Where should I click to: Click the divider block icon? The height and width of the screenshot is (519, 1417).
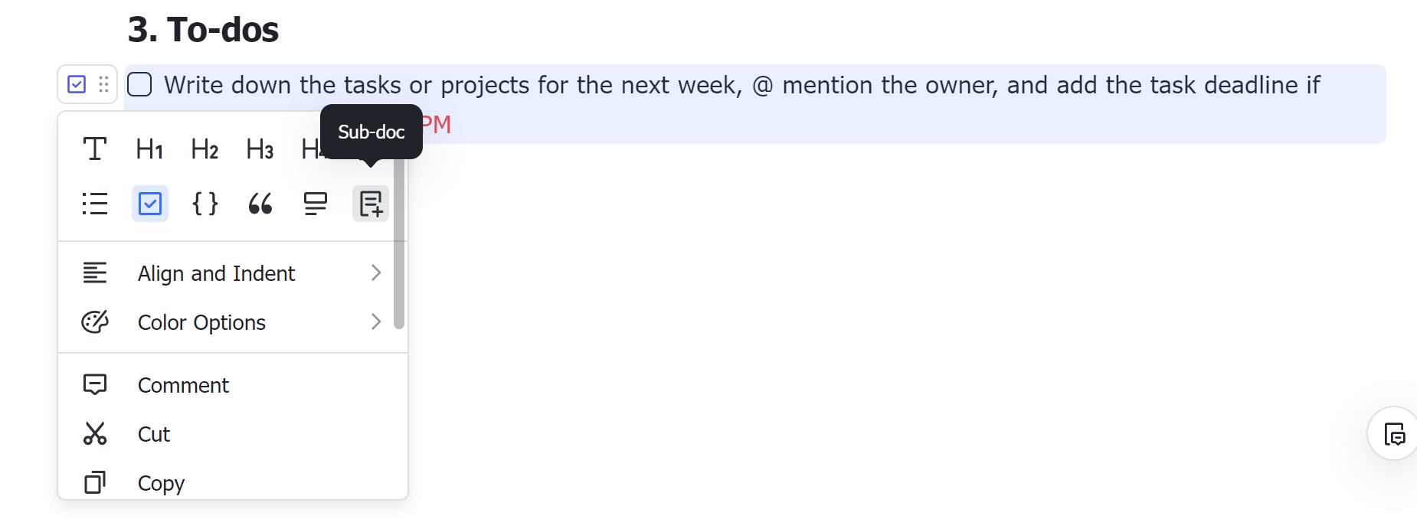315,204
